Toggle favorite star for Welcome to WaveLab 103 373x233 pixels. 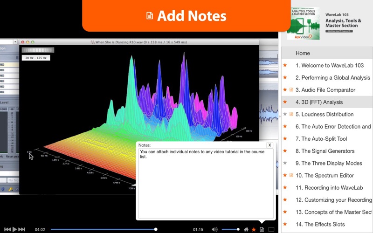285,65
